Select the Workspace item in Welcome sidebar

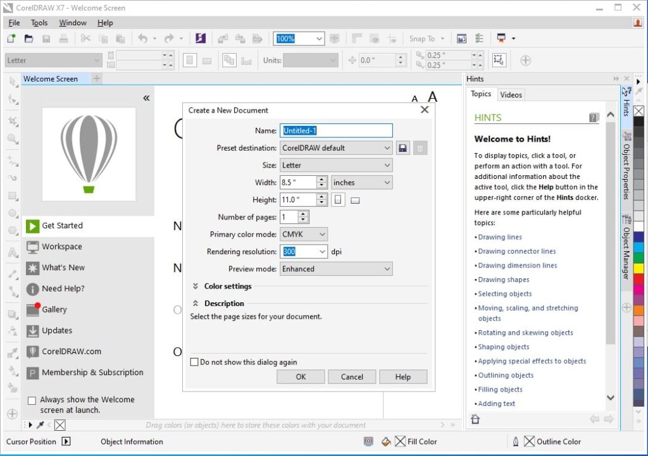click(89, 247)
